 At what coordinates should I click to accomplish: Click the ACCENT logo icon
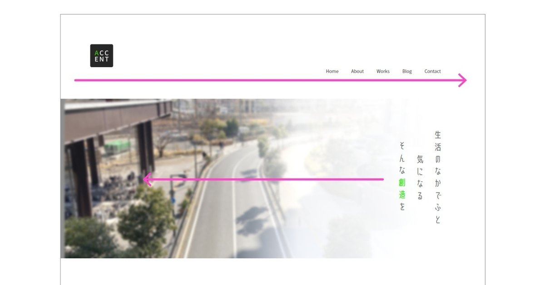tap(101, 56)
